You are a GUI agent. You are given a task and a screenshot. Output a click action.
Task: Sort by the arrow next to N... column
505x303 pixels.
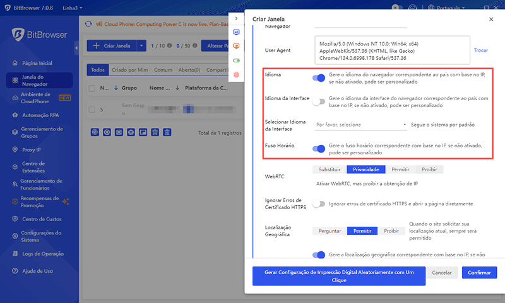116,88
